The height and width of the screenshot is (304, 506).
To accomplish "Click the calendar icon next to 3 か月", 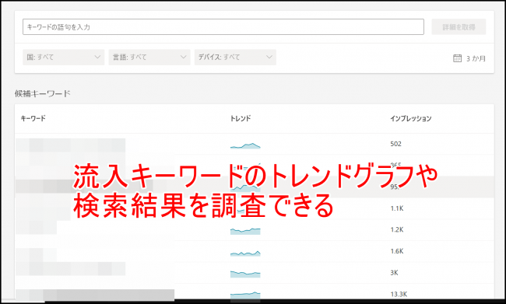I will (x=457, y=58).
